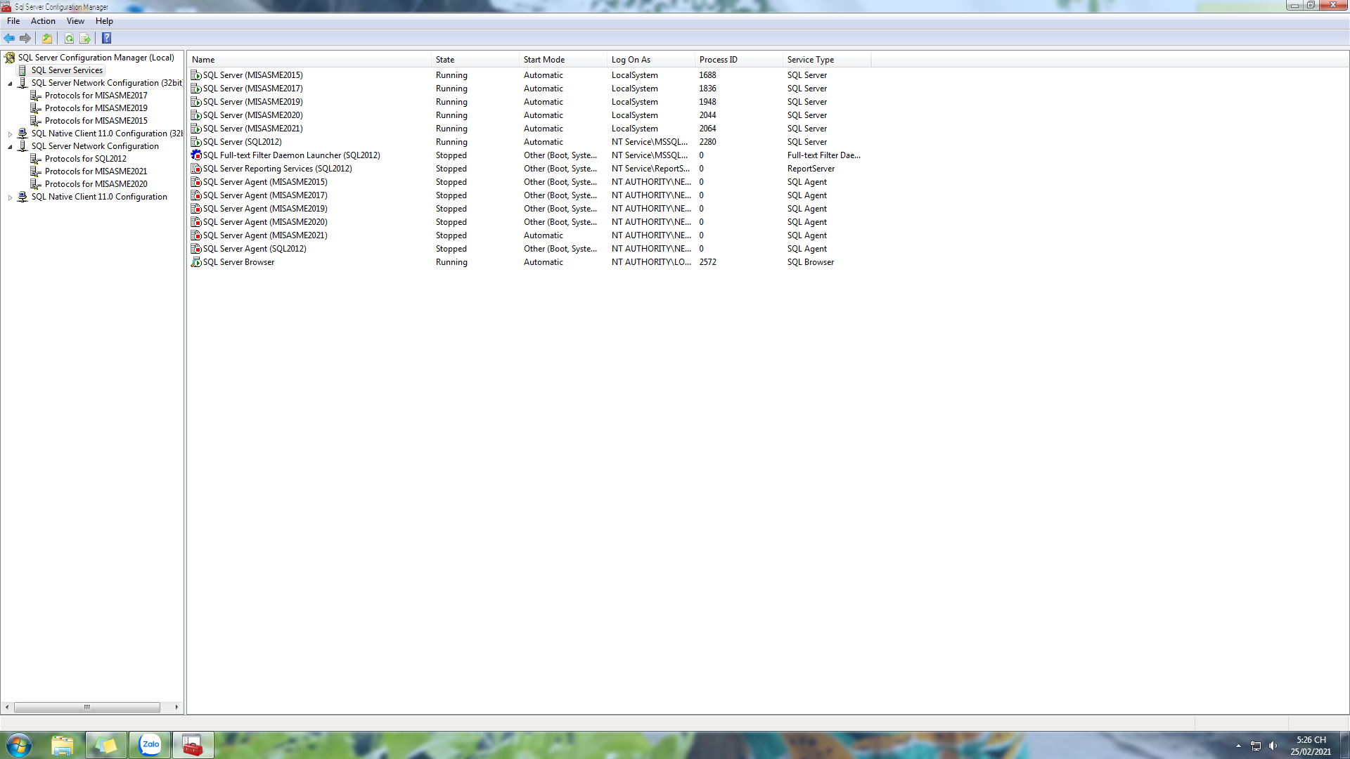Screen dimensions: 1350x759
Task: Click the SQL Server Agent (MISASME2020) icon
Action: click(196, 222)
